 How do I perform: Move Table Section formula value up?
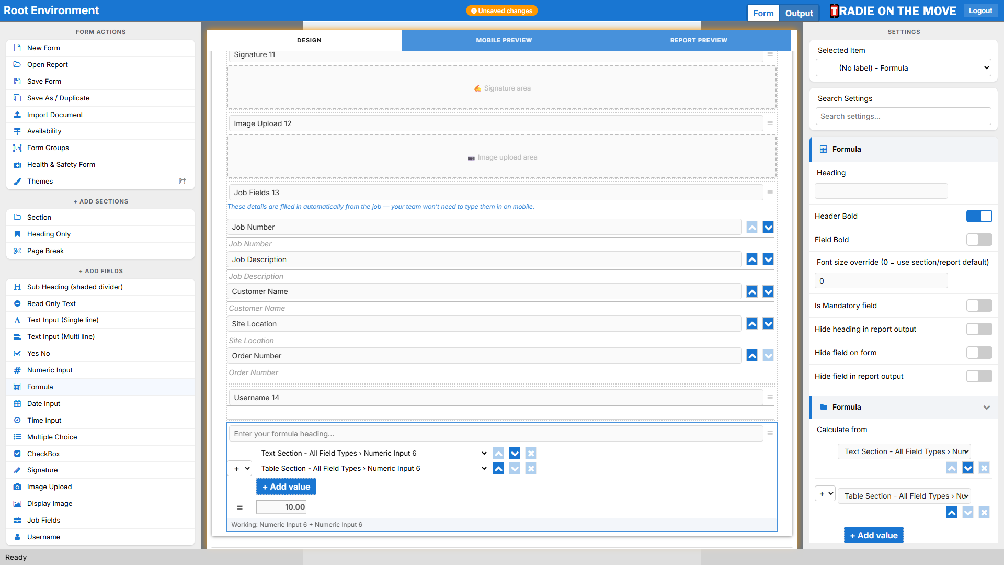498,468
